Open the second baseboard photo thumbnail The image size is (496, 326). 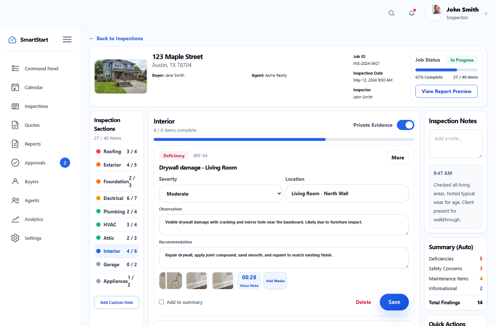196,281
